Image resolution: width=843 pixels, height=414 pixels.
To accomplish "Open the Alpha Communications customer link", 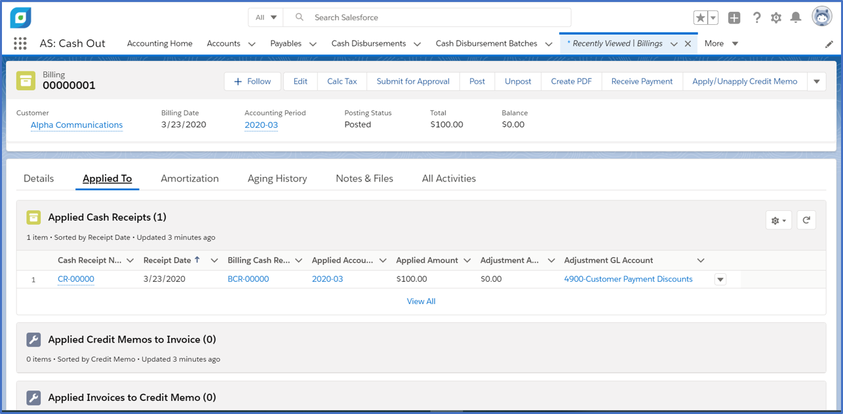I will click(77, 124).
